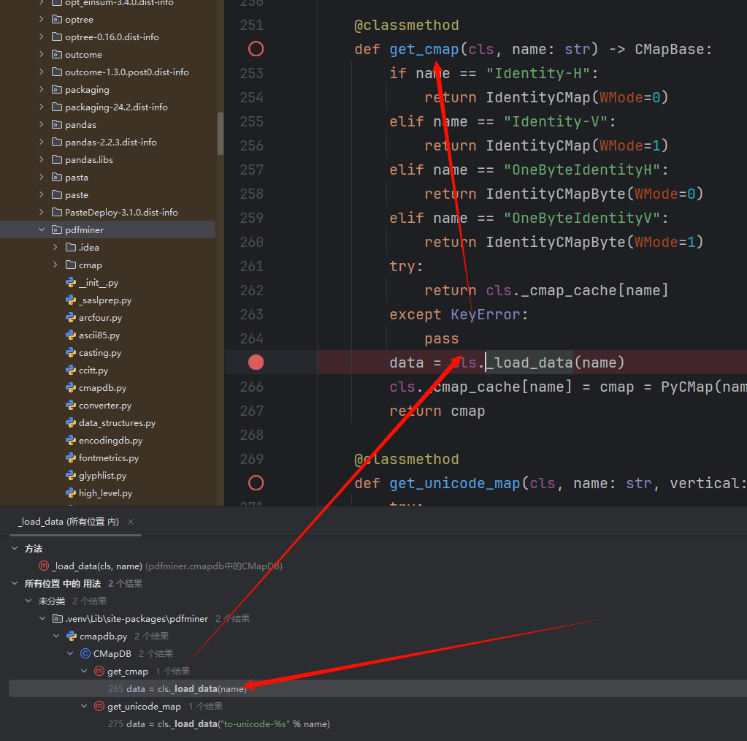Click the cmap folder icon

[x=71, y=265]
